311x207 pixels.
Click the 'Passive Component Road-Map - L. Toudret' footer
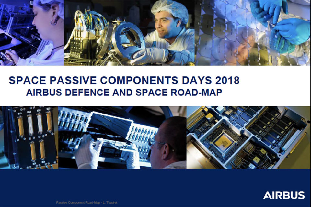click(87, 203)
